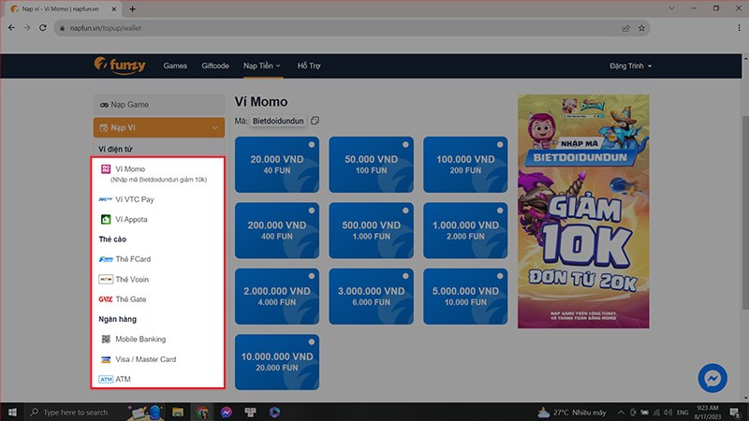The width and height of the screenshot is (749, 421).
Task: Open a new browser tab
Action: pyautogui.click(x=132, y=8)
